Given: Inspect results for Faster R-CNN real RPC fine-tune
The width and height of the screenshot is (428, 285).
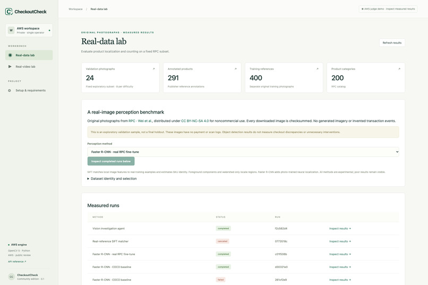Looking at the screenshot, I should pyautogui.click(x=340, y=254).
